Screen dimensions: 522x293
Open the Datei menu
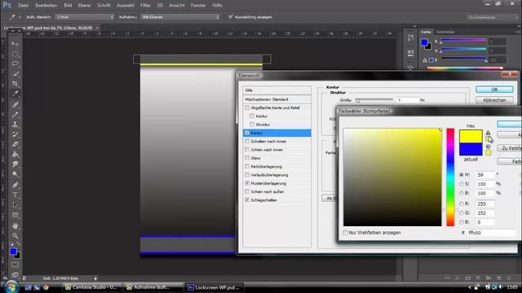23,6
